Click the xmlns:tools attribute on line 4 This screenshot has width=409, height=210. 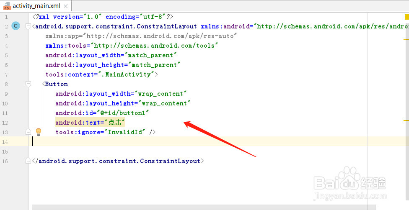tap(132, 46)
